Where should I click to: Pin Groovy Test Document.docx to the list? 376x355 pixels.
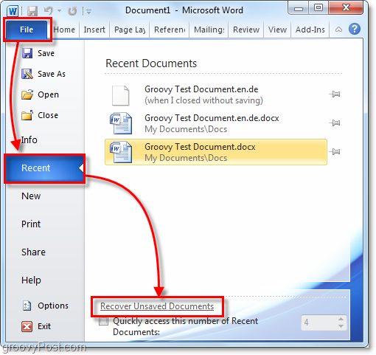(335, 151)
